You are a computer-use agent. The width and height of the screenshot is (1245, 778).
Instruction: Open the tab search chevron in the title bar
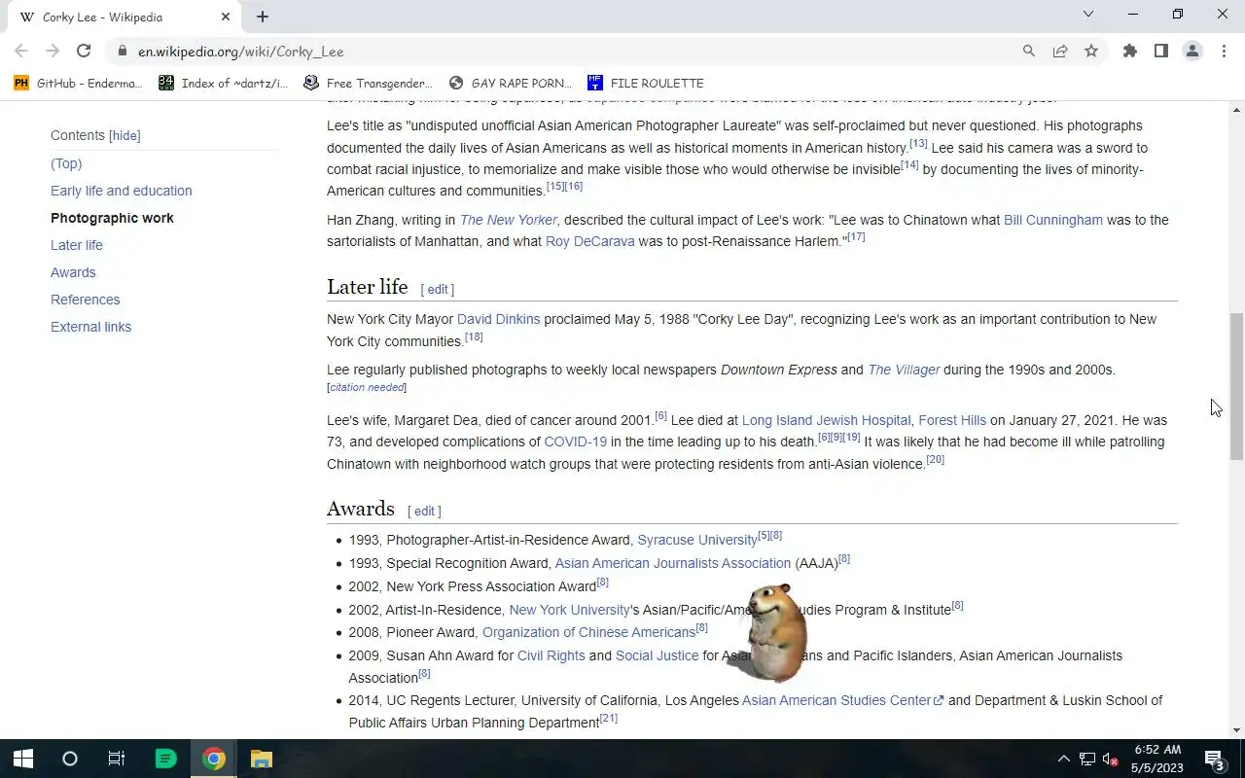coord(1088,15)
